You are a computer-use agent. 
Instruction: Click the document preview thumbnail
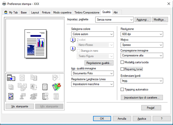36,44
